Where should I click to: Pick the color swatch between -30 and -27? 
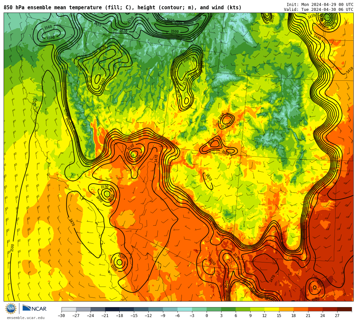(69, 309)
